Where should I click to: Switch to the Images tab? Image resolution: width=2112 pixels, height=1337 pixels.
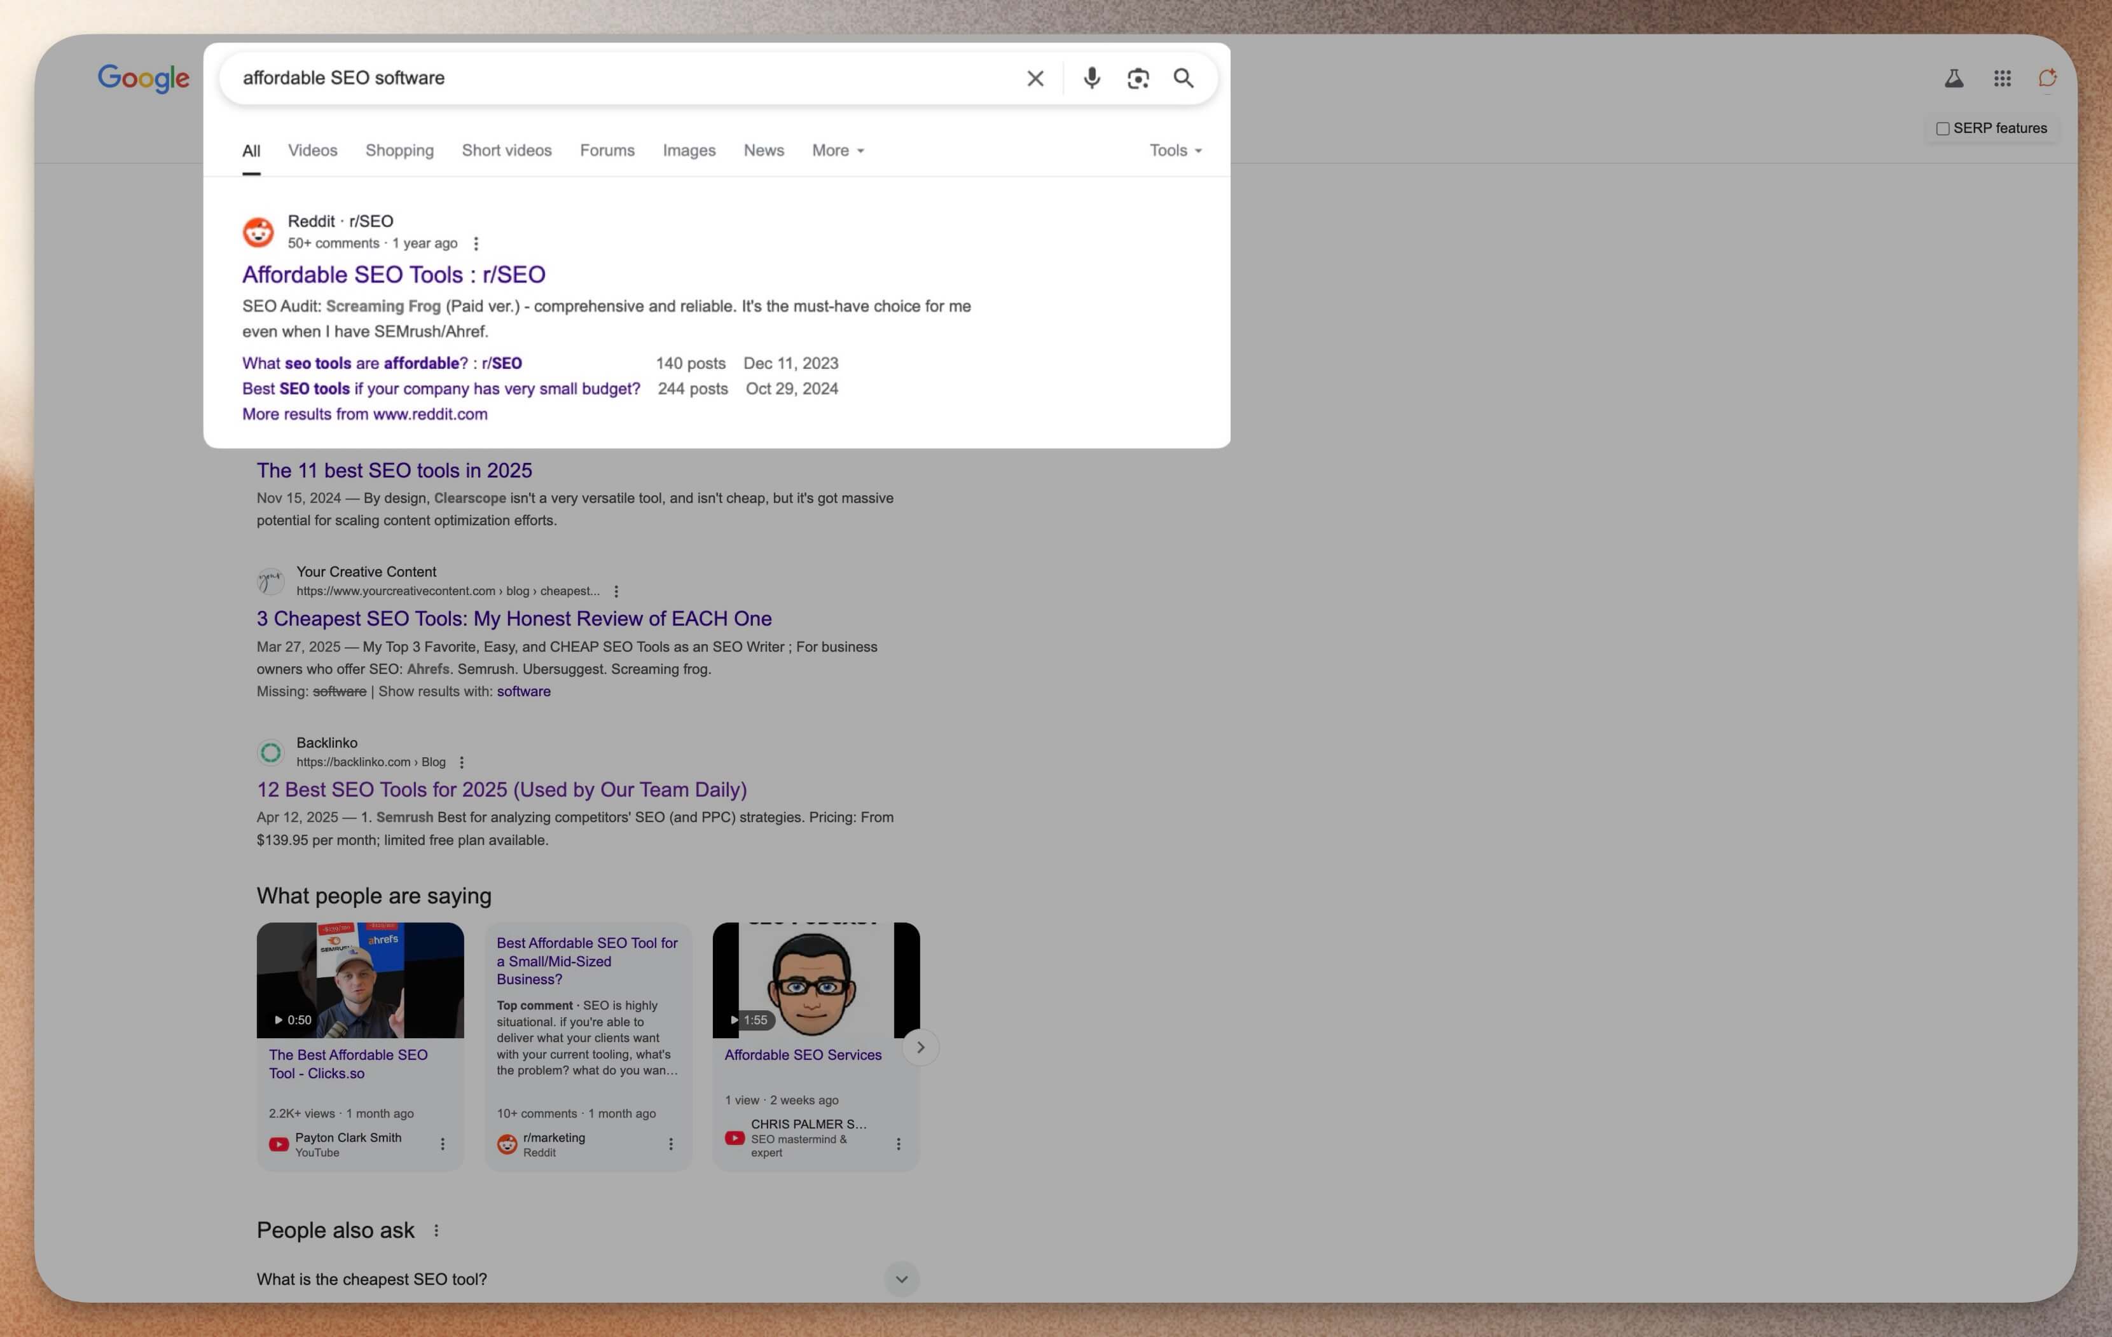tap(689, 150)
